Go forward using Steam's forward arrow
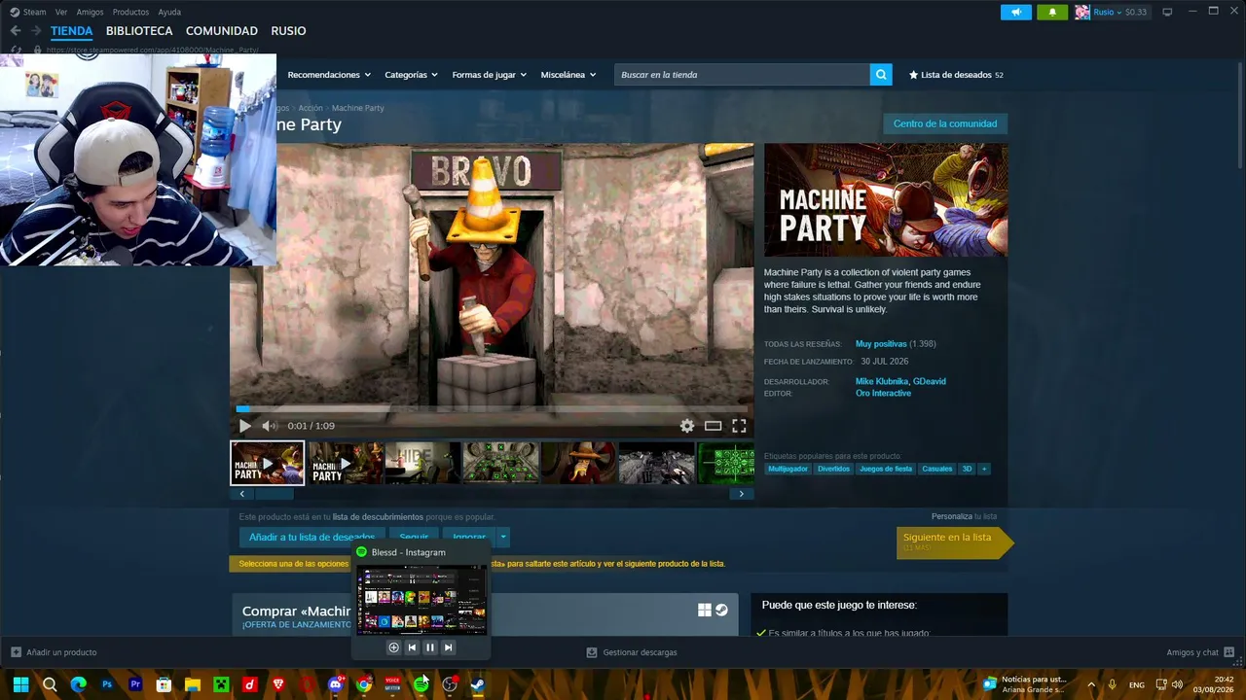The height and width of the screenshot is (700, 1246). click(x=36, y=31)
